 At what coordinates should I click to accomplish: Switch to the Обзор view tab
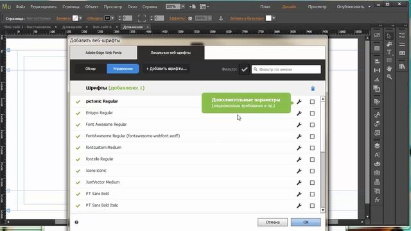tap(91, 69)
